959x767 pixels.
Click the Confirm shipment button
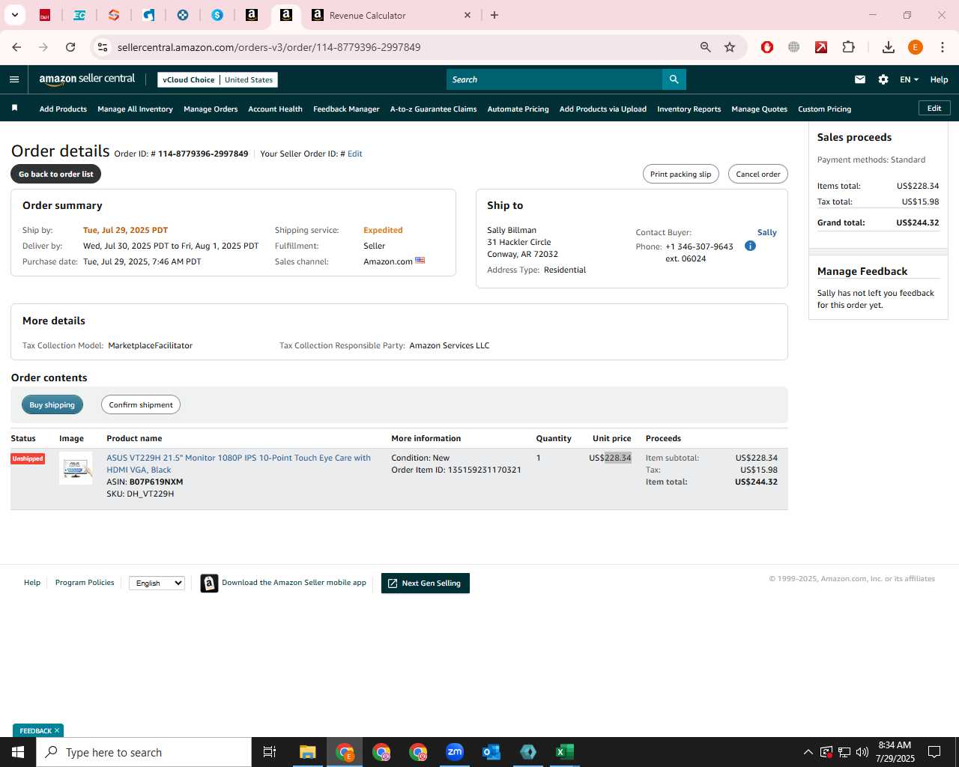click(141, 404)
